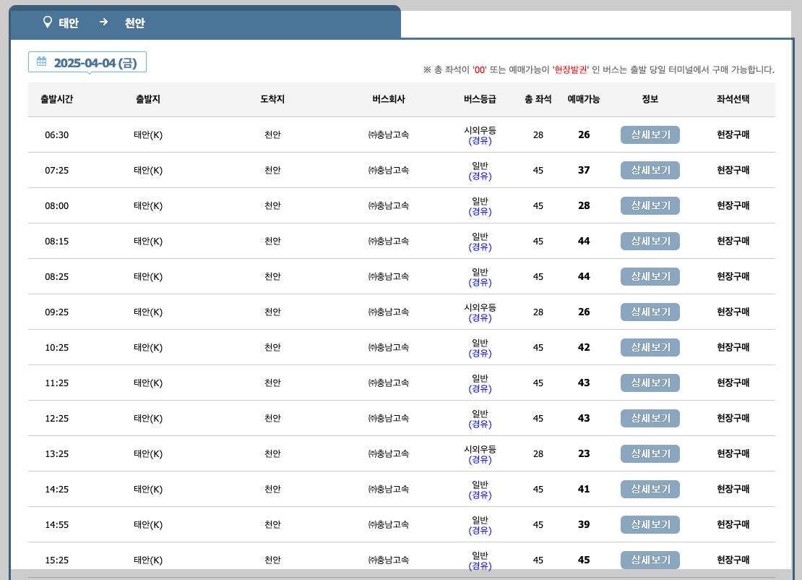Click 태안(K) in the 12:25 row
The width and height of the screenshot is (802, 580).
click(148, 418)
